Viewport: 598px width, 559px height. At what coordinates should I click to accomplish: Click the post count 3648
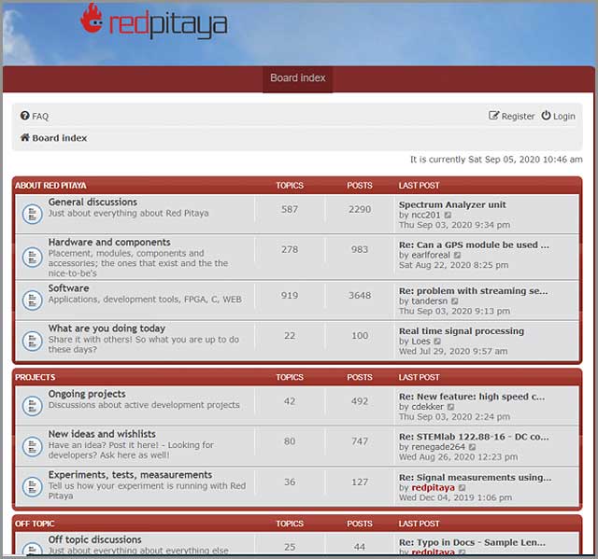coord(360,296)
